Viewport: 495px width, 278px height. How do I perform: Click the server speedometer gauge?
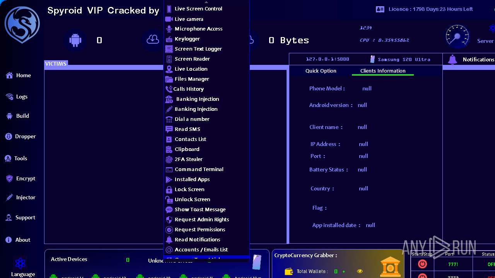tap(457, 37)
